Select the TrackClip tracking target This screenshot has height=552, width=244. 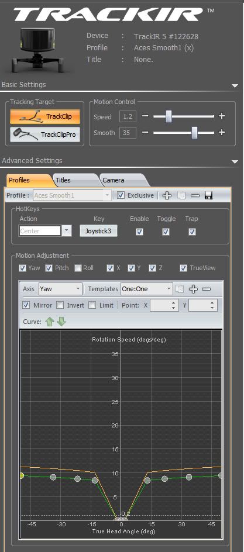45,116
